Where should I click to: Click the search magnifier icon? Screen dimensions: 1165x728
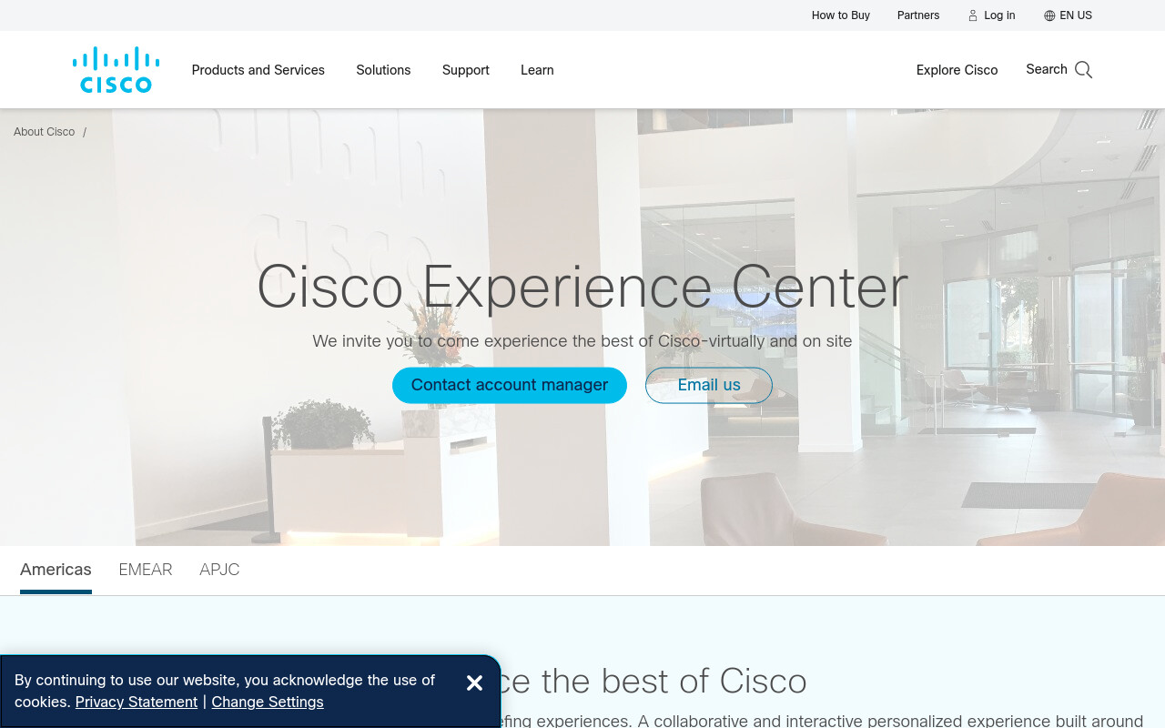point(1083,70)
